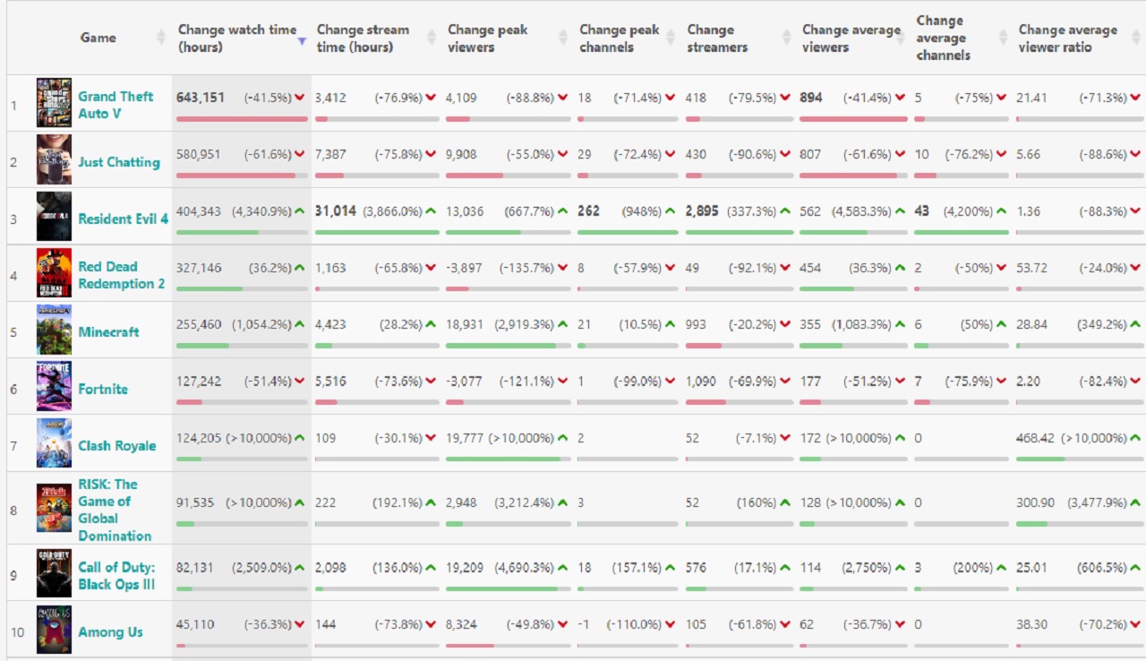
Task: Click sort arrows beside Change peak channels
Action: 671,38
